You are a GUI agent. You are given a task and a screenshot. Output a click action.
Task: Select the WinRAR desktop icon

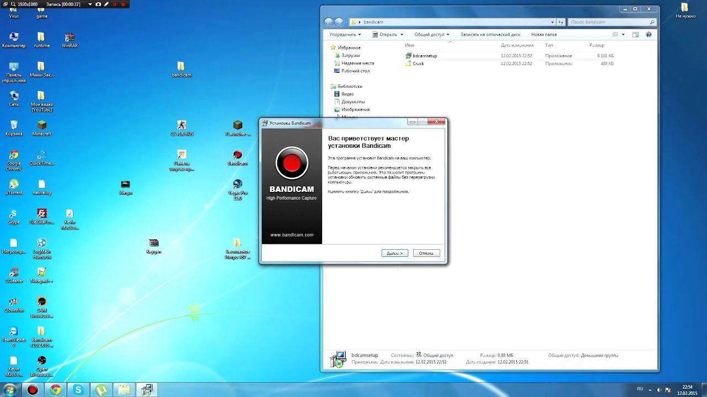70,40
